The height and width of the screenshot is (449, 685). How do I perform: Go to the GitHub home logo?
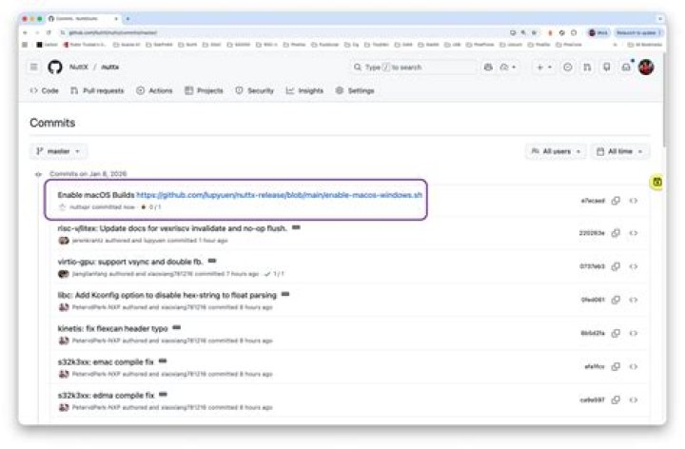[x=55, y=67]
